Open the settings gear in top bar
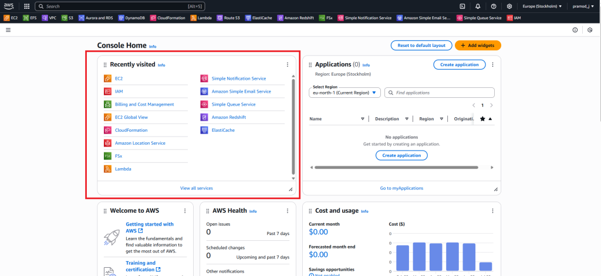Viewport: 601px width, 276px height. tap(509, 6)
